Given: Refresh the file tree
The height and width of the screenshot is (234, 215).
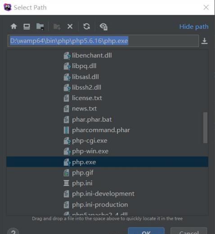Looking at the screenshot, I should point(86,27).
